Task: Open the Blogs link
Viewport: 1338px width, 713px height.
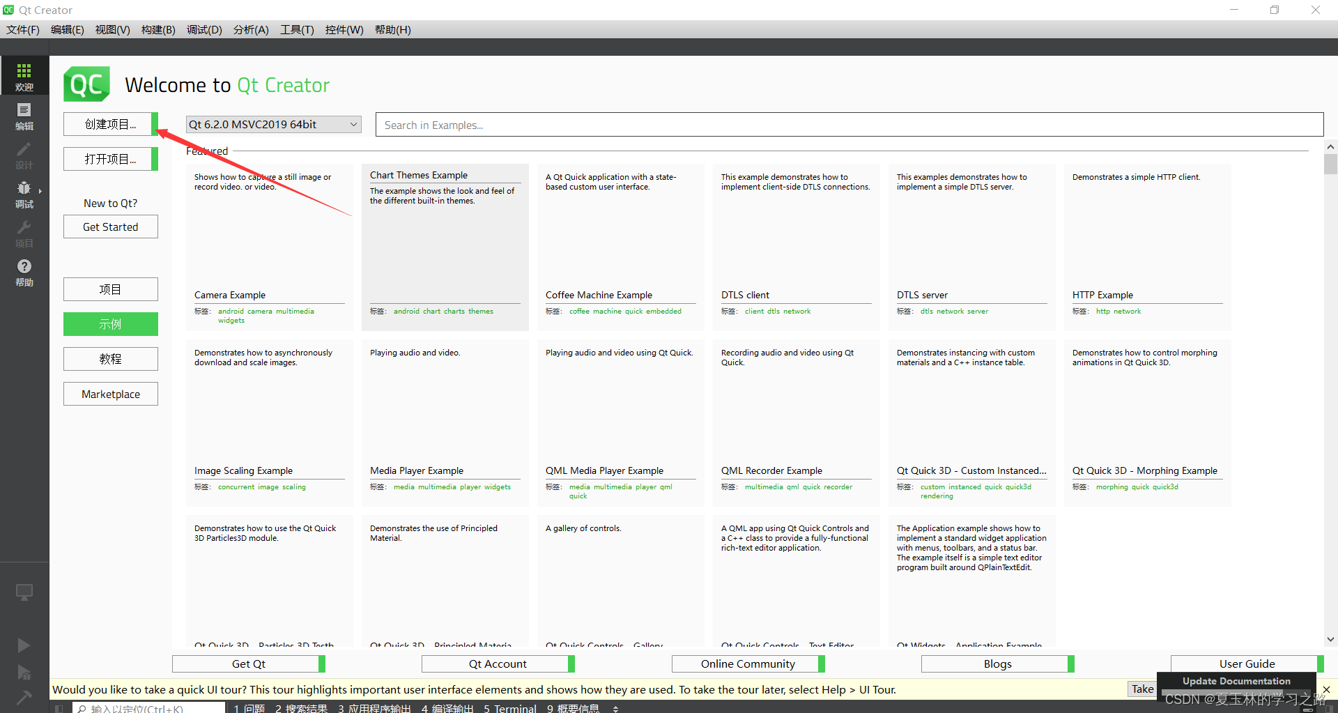Action: click(x=998, y=664)
